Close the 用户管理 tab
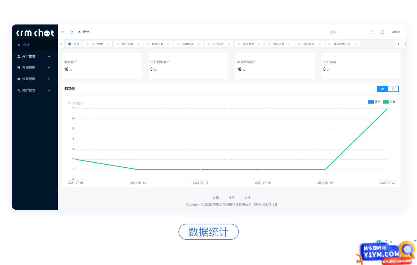 (108, 44)
